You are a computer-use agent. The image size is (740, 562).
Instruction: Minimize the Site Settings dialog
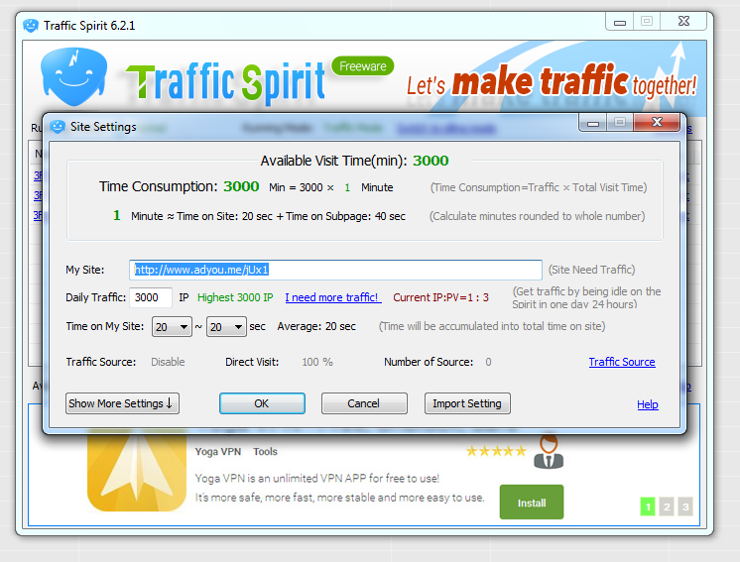593,123
